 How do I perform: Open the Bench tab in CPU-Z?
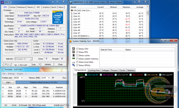click(x=54, y=7)
